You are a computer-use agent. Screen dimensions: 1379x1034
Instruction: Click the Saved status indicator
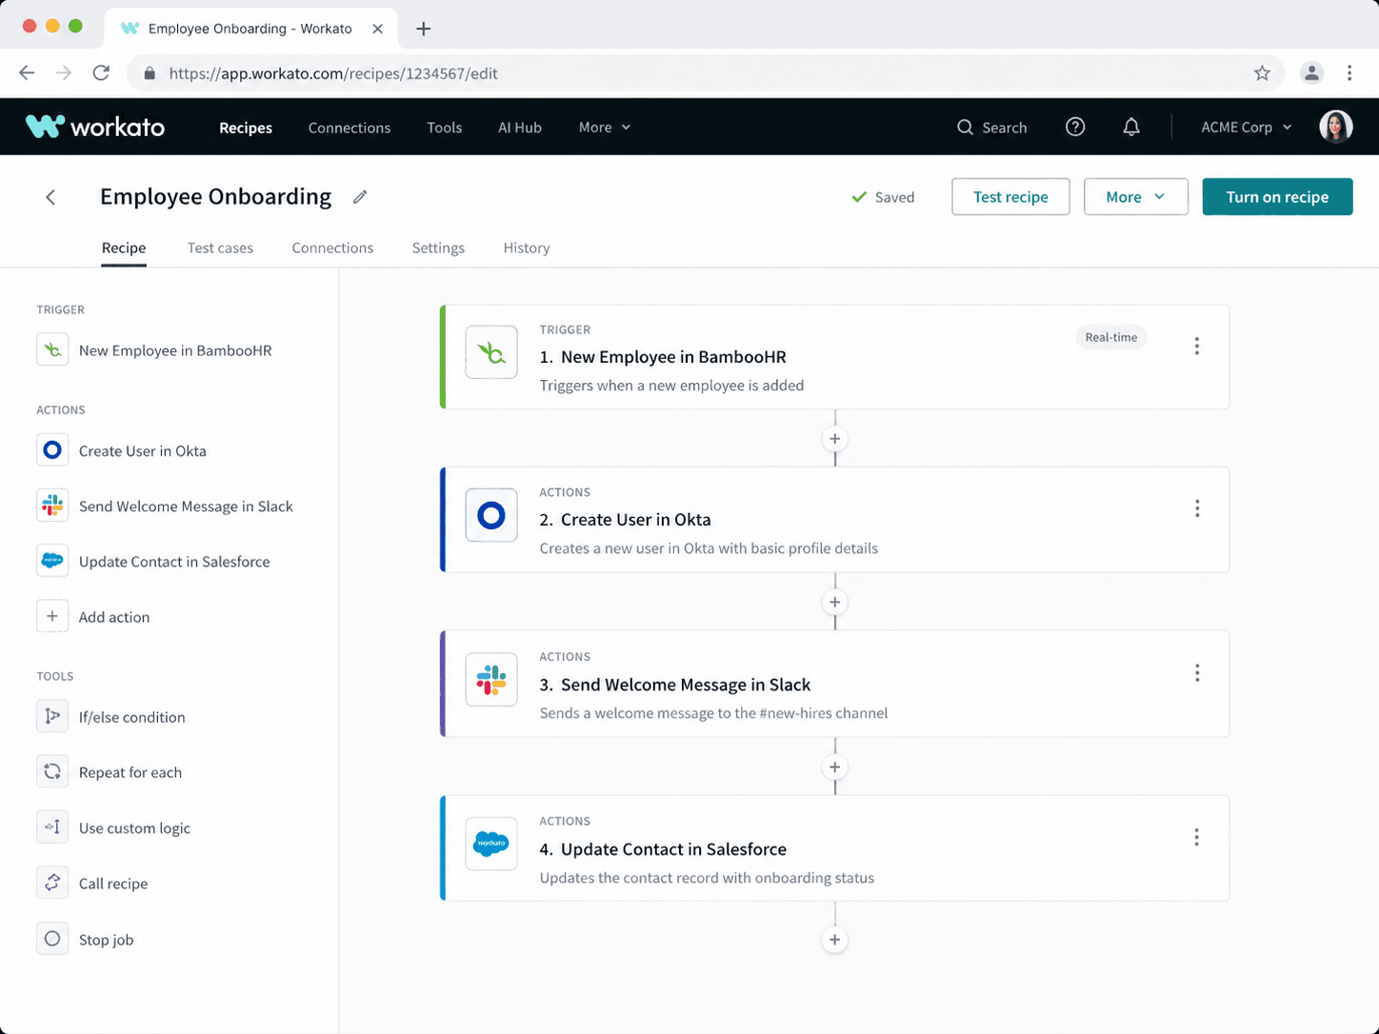tap(883, 197)
